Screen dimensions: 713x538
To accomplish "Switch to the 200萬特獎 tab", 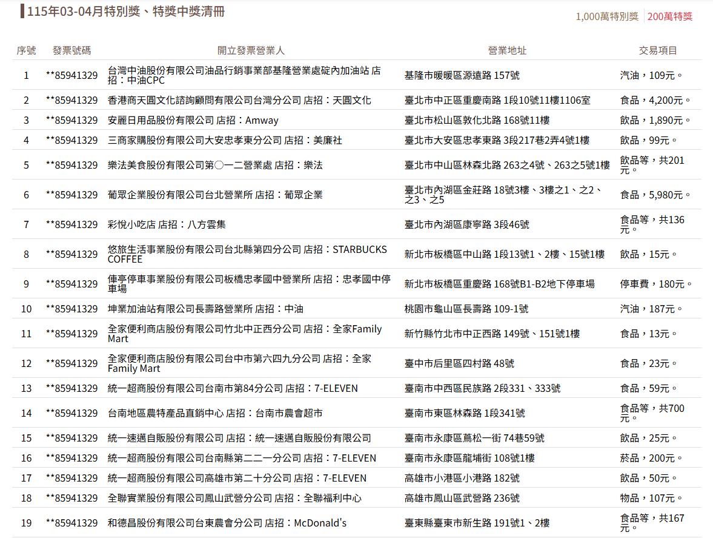I will tap(670, 16).
